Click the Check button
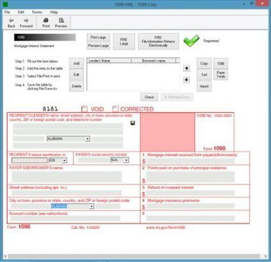 tap(149, 97)
